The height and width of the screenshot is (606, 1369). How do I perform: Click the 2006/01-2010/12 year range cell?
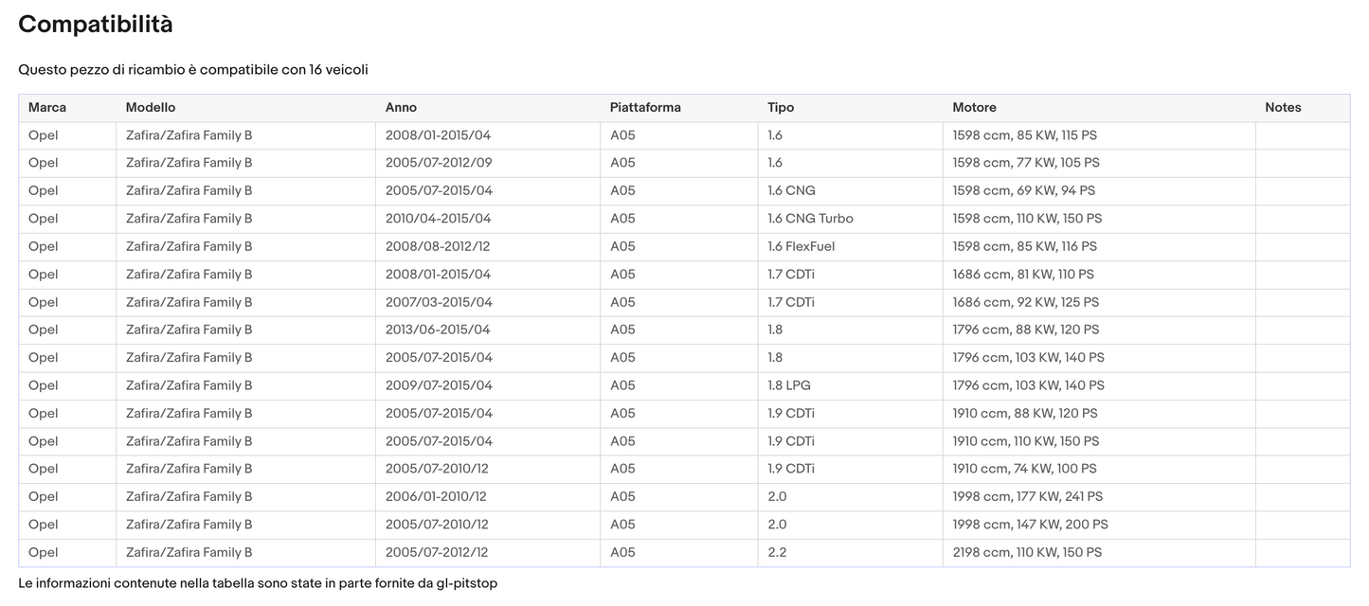[x=436, y=497]
